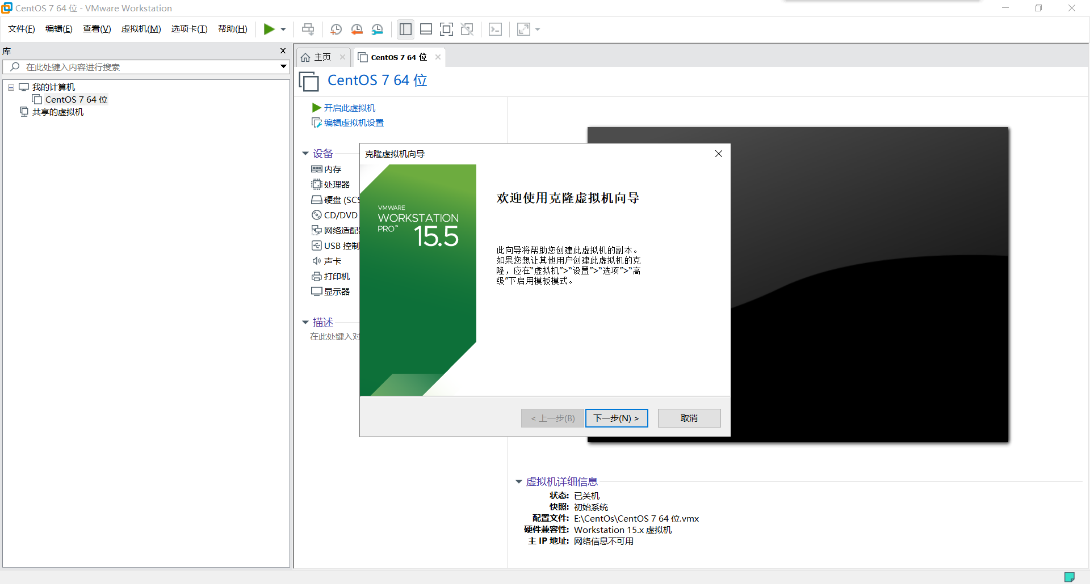This screenshot has height=584, width=1090.
Task: Select the USB 控制器 device entry
Action: click(336, 246)
